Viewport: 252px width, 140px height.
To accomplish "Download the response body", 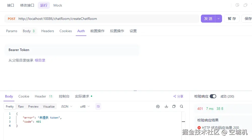I will tap(166, 107).
